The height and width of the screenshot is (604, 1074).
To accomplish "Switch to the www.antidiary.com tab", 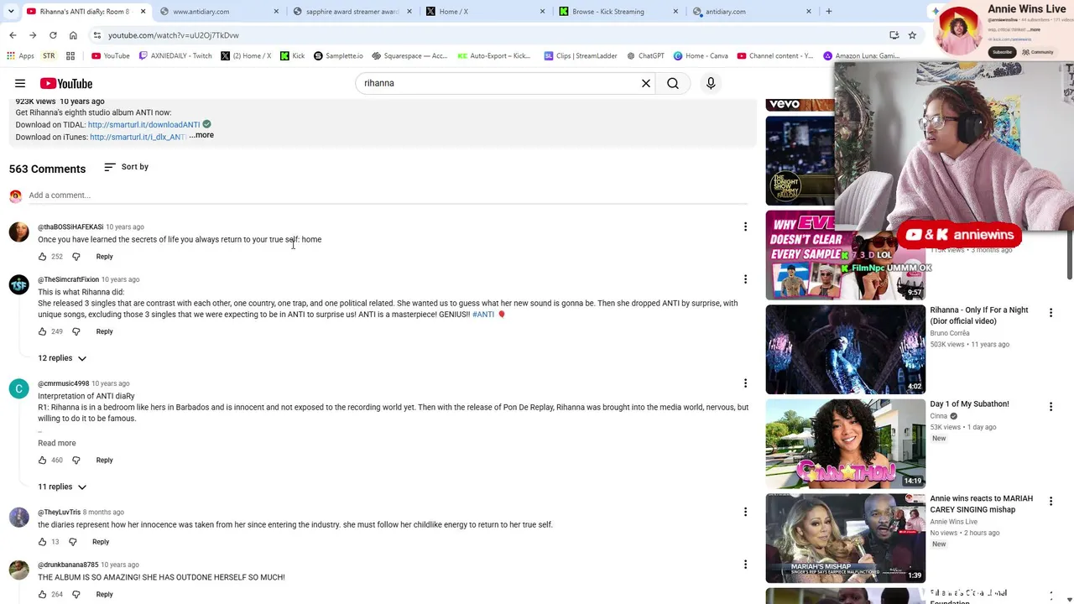I will pyautogui.click(x=221, y=12).
